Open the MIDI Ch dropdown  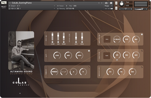coord(32,9)
